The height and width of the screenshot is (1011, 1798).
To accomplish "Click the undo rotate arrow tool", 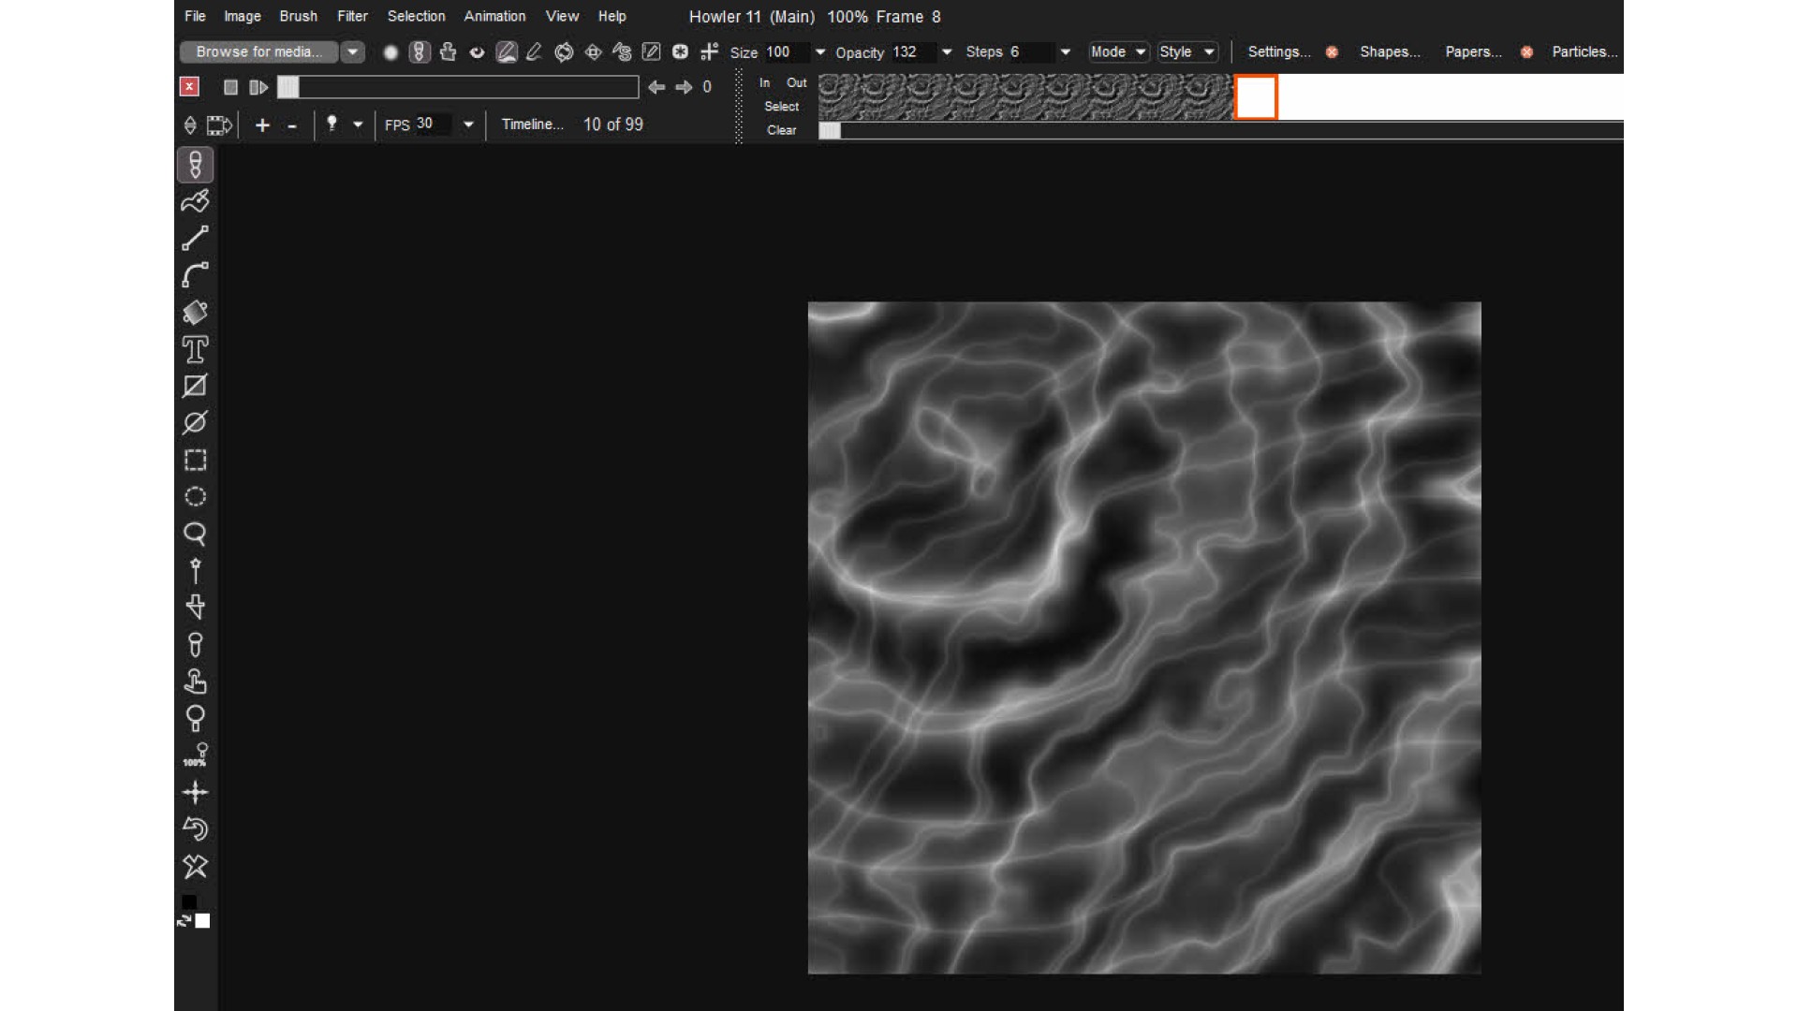I will pyautogui.click(x=195, y=828).
